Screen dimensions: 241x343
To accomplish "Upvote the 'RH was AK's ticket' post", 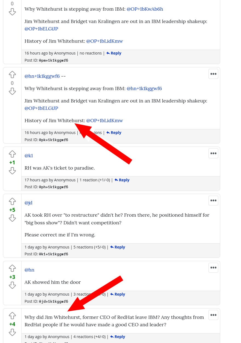I will [x=12, y=154].
